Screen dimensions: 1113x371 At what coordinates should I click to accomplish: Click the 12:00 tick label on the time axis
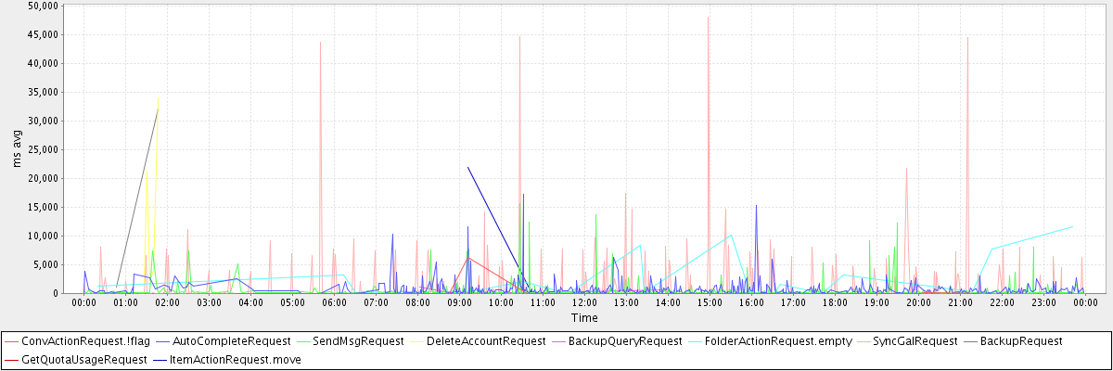point(584,302)
